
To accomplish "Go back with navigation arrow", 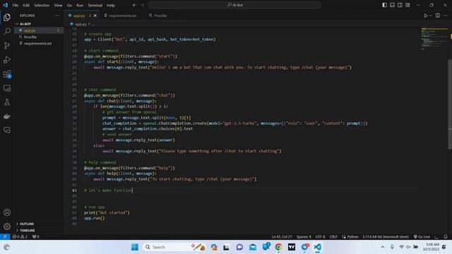I will tap(134, 5).
